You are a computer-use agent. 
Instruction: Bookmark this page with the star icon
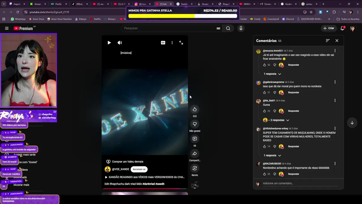311,12
